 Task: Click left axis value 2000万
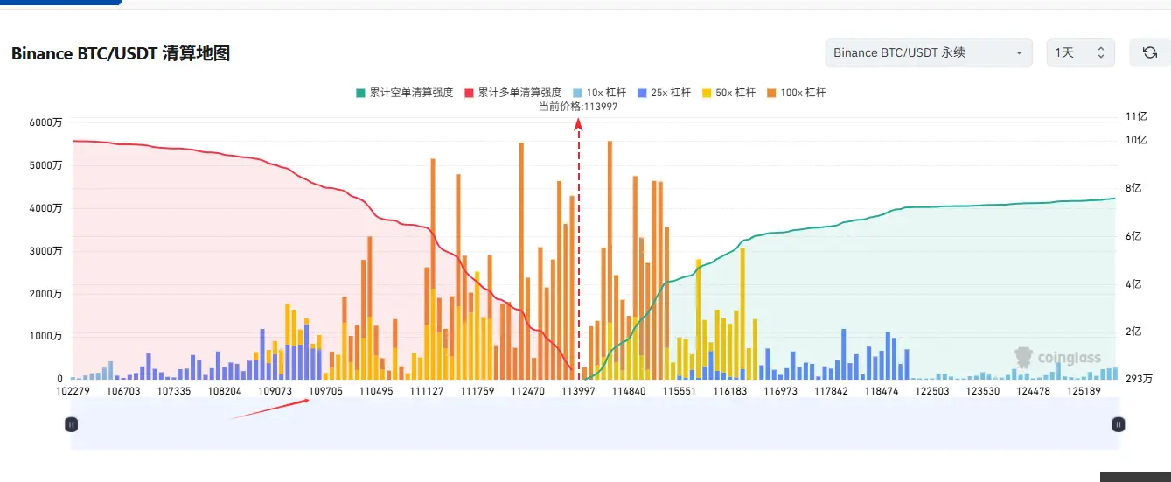click(45, 294)
